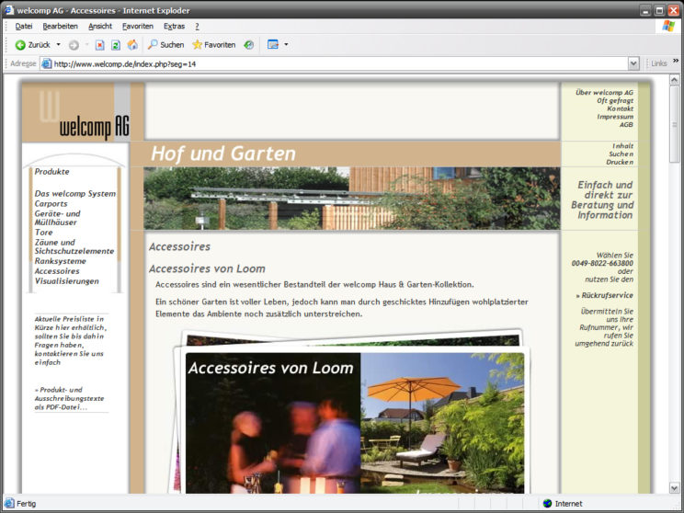Click the address bar URL field
Viewport: 684px width, 513px height.
[340, 64]
